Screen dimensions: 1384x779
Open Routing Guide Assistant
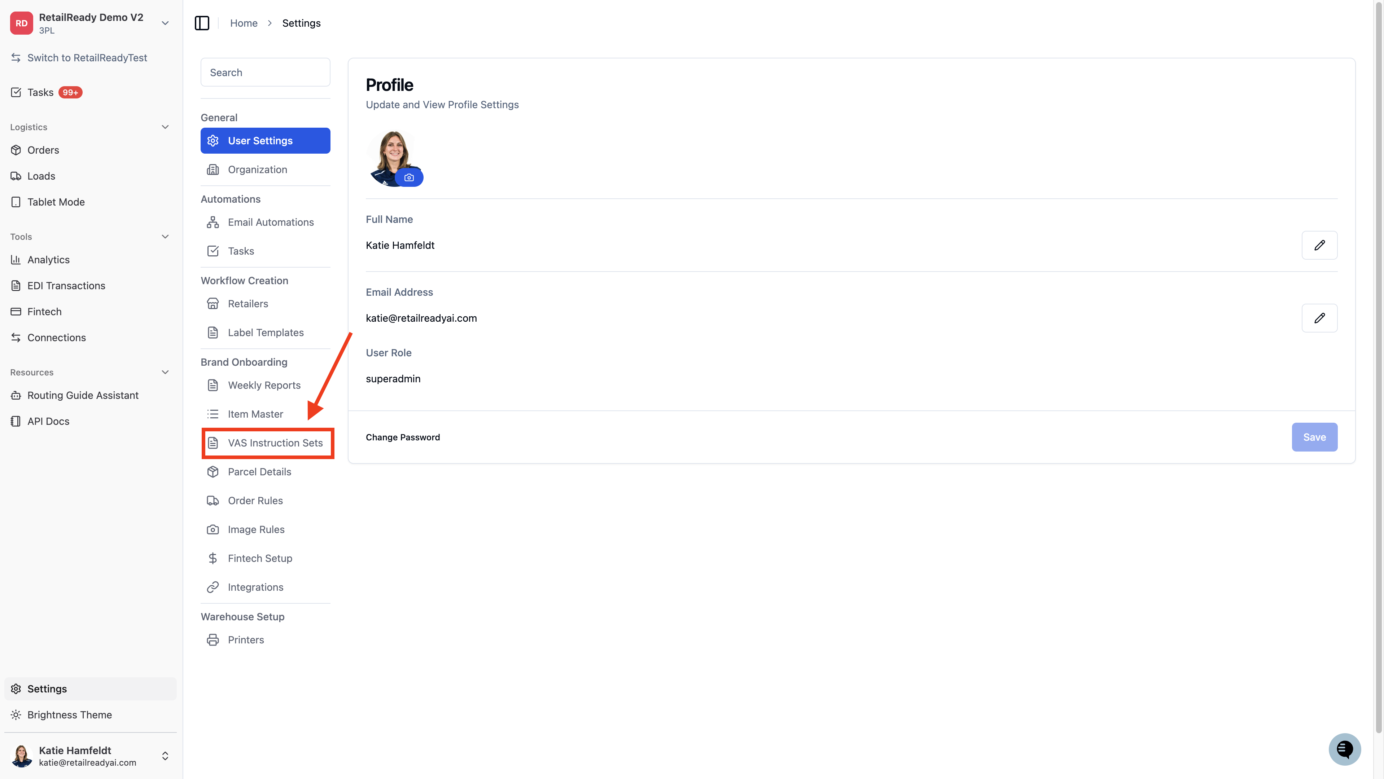83,395
